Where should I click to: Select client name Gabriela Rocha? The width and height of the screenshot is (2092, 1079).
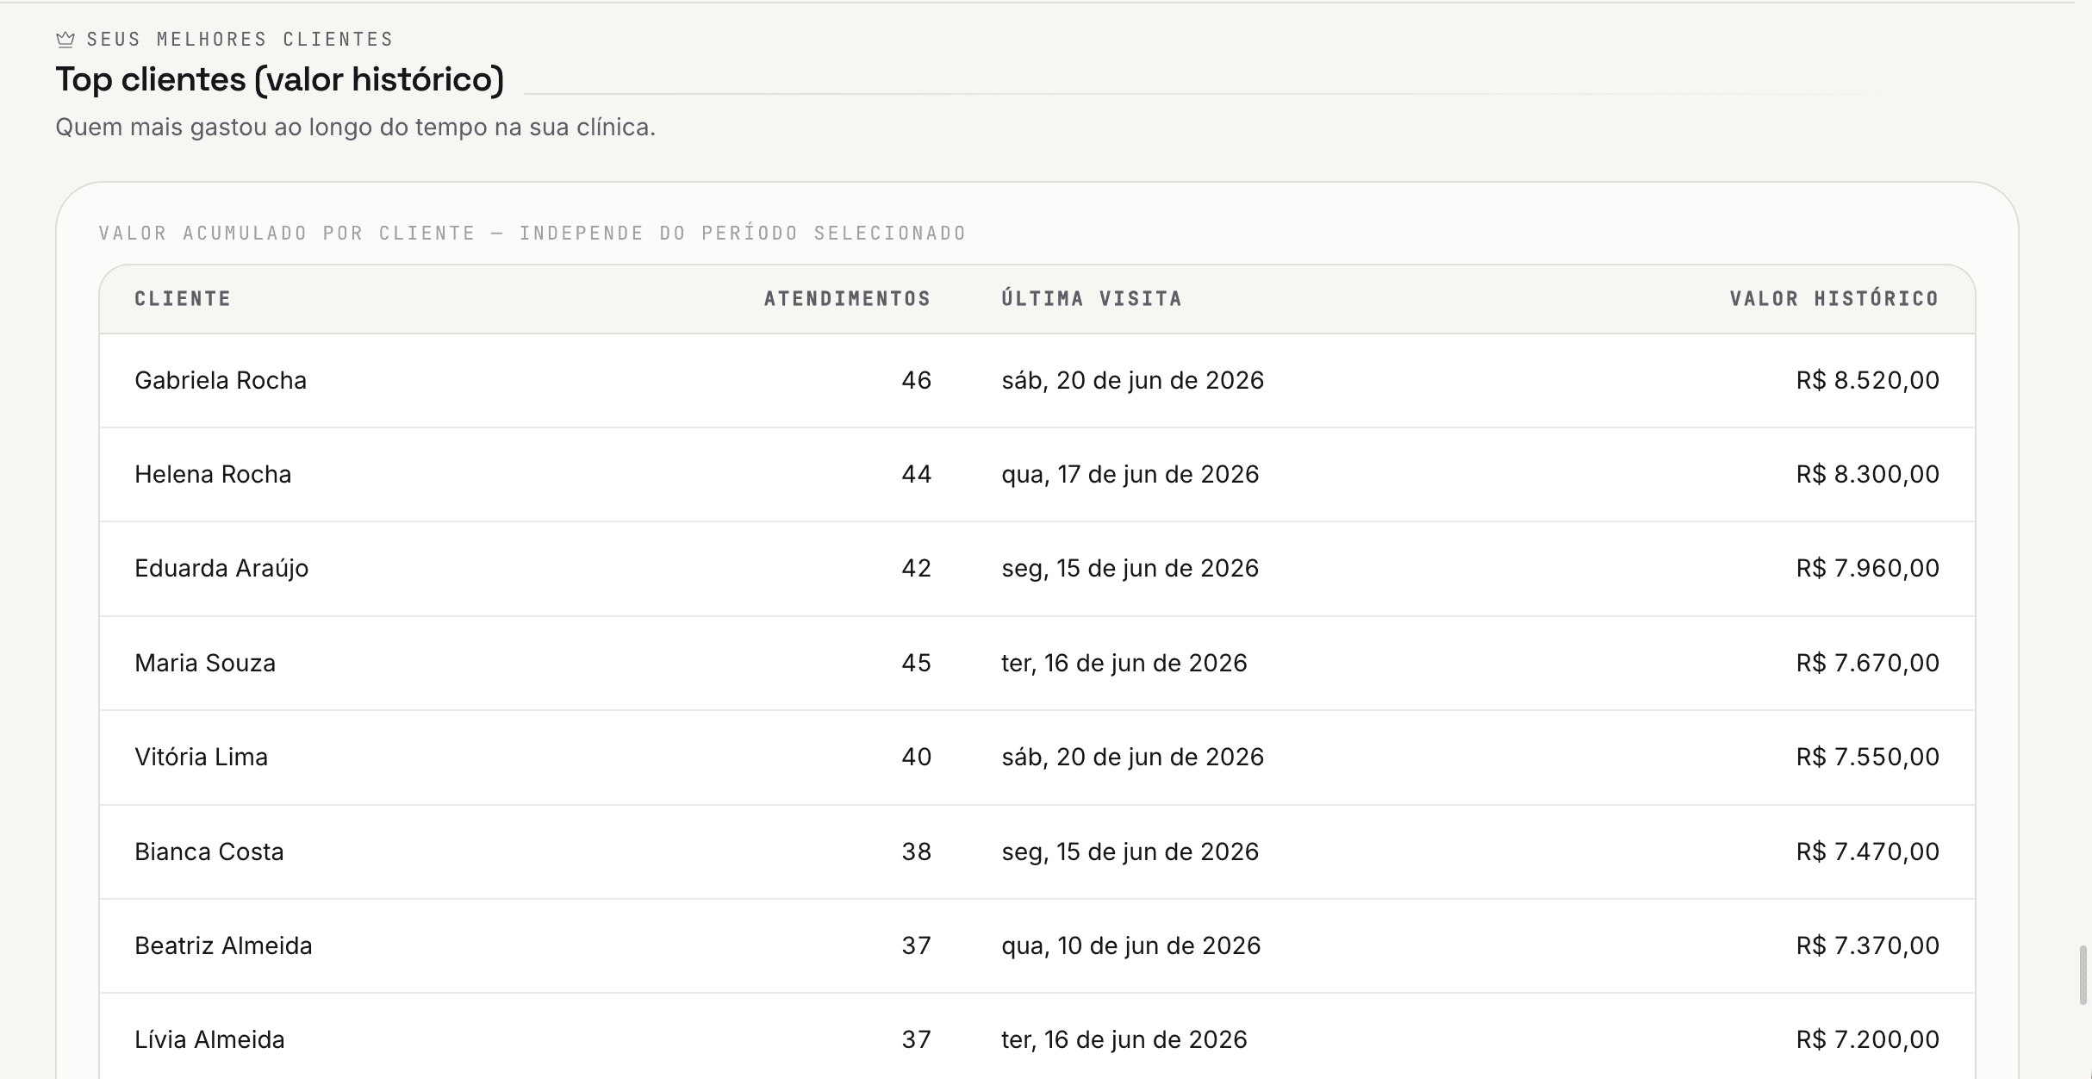[221, 380]
